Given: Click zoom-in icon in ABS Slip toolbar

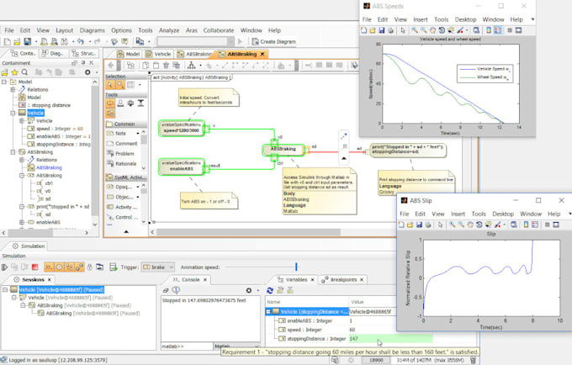Looking at the screenshot, I should point(452,225).
